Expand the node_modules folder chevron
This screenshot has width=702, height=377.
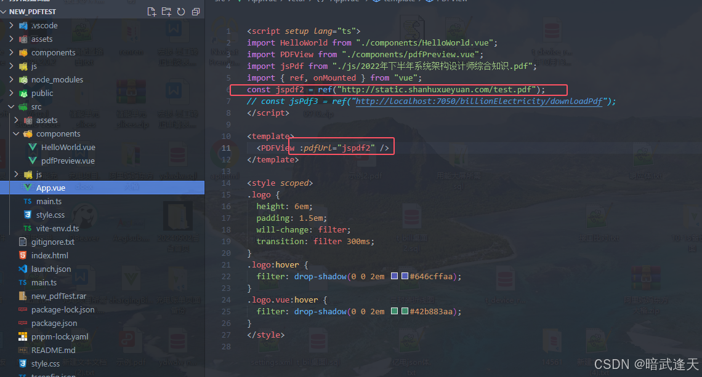click(x=12, y=79)
